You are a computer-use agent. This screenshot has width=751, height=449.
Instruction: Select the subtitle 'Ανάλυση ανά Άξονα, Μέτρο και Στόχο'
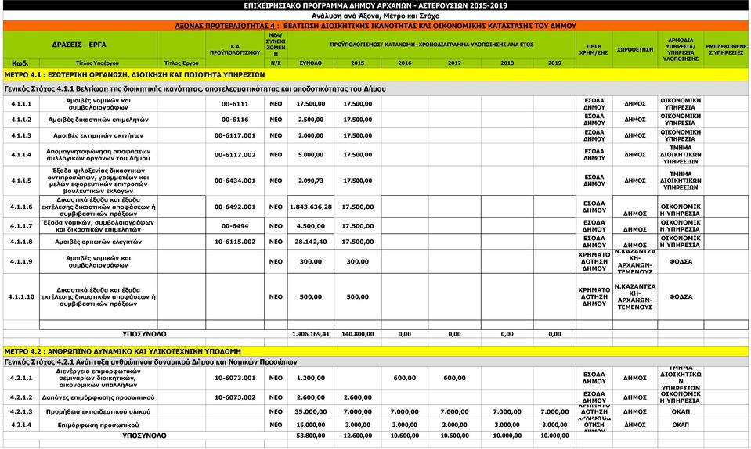click(376, 16)
